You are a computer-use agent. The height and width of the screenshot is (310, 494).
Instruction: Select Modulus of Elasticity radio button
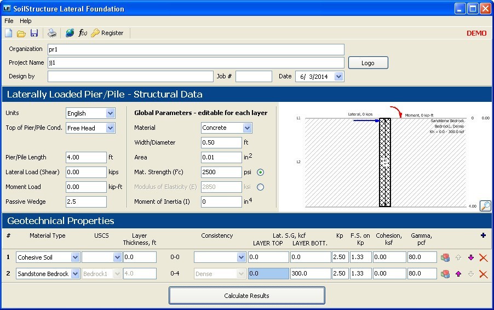[x=260, y=187]
